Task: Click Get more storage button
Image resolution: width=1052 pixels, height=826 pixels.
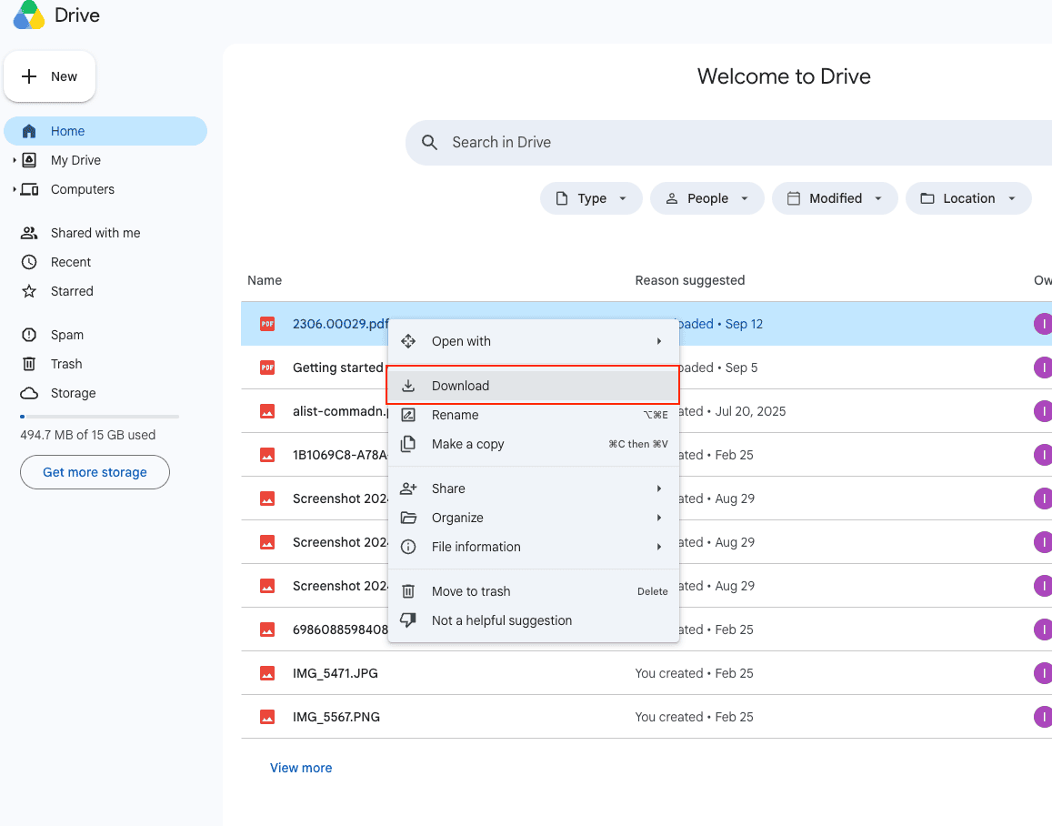Action: coord(95,472)
